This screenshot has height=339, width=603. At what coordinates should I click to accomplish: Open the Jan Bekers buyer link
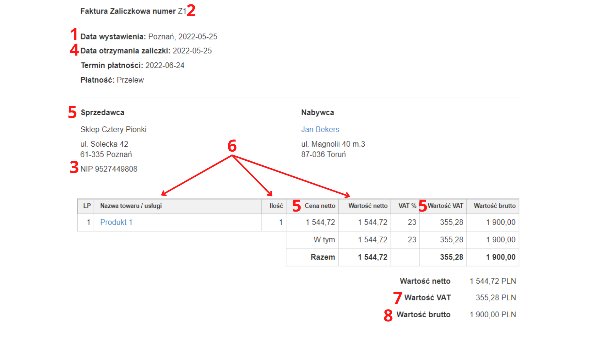pos(320,129)
